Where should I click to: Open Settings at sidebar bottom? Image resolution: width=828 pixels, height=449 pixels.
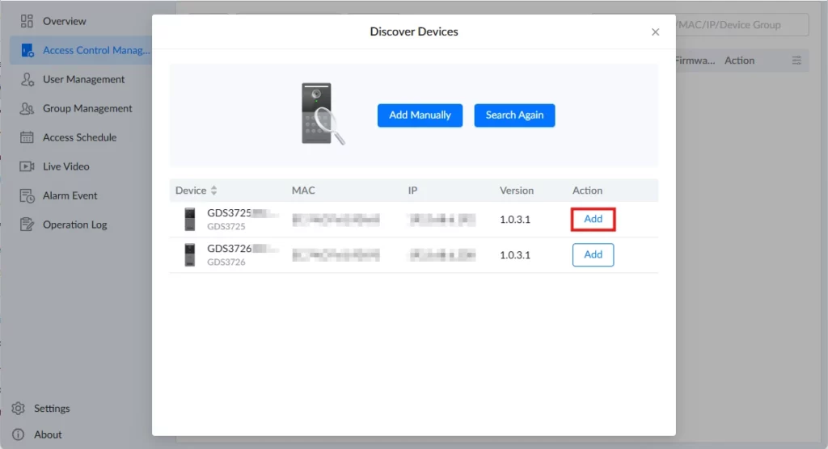tap(52, 409)
